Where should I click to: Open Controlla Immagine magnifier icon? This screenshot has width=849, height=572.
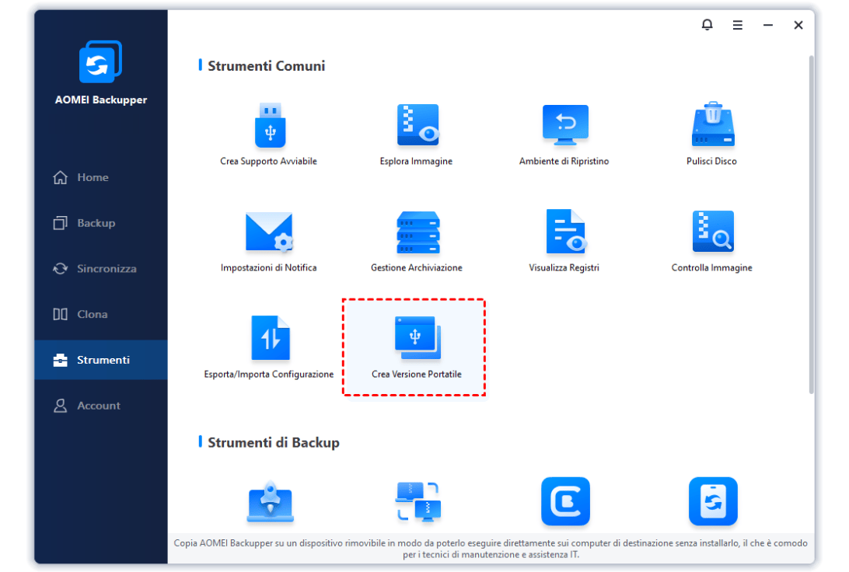pos(712,231)
